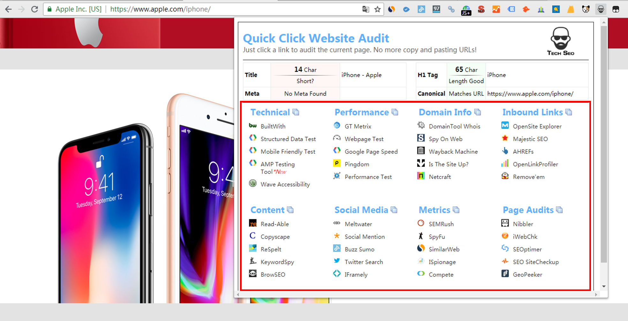Click the open-all icon beside Social Media
Screen dimensions: 628x321
(394, 210)
